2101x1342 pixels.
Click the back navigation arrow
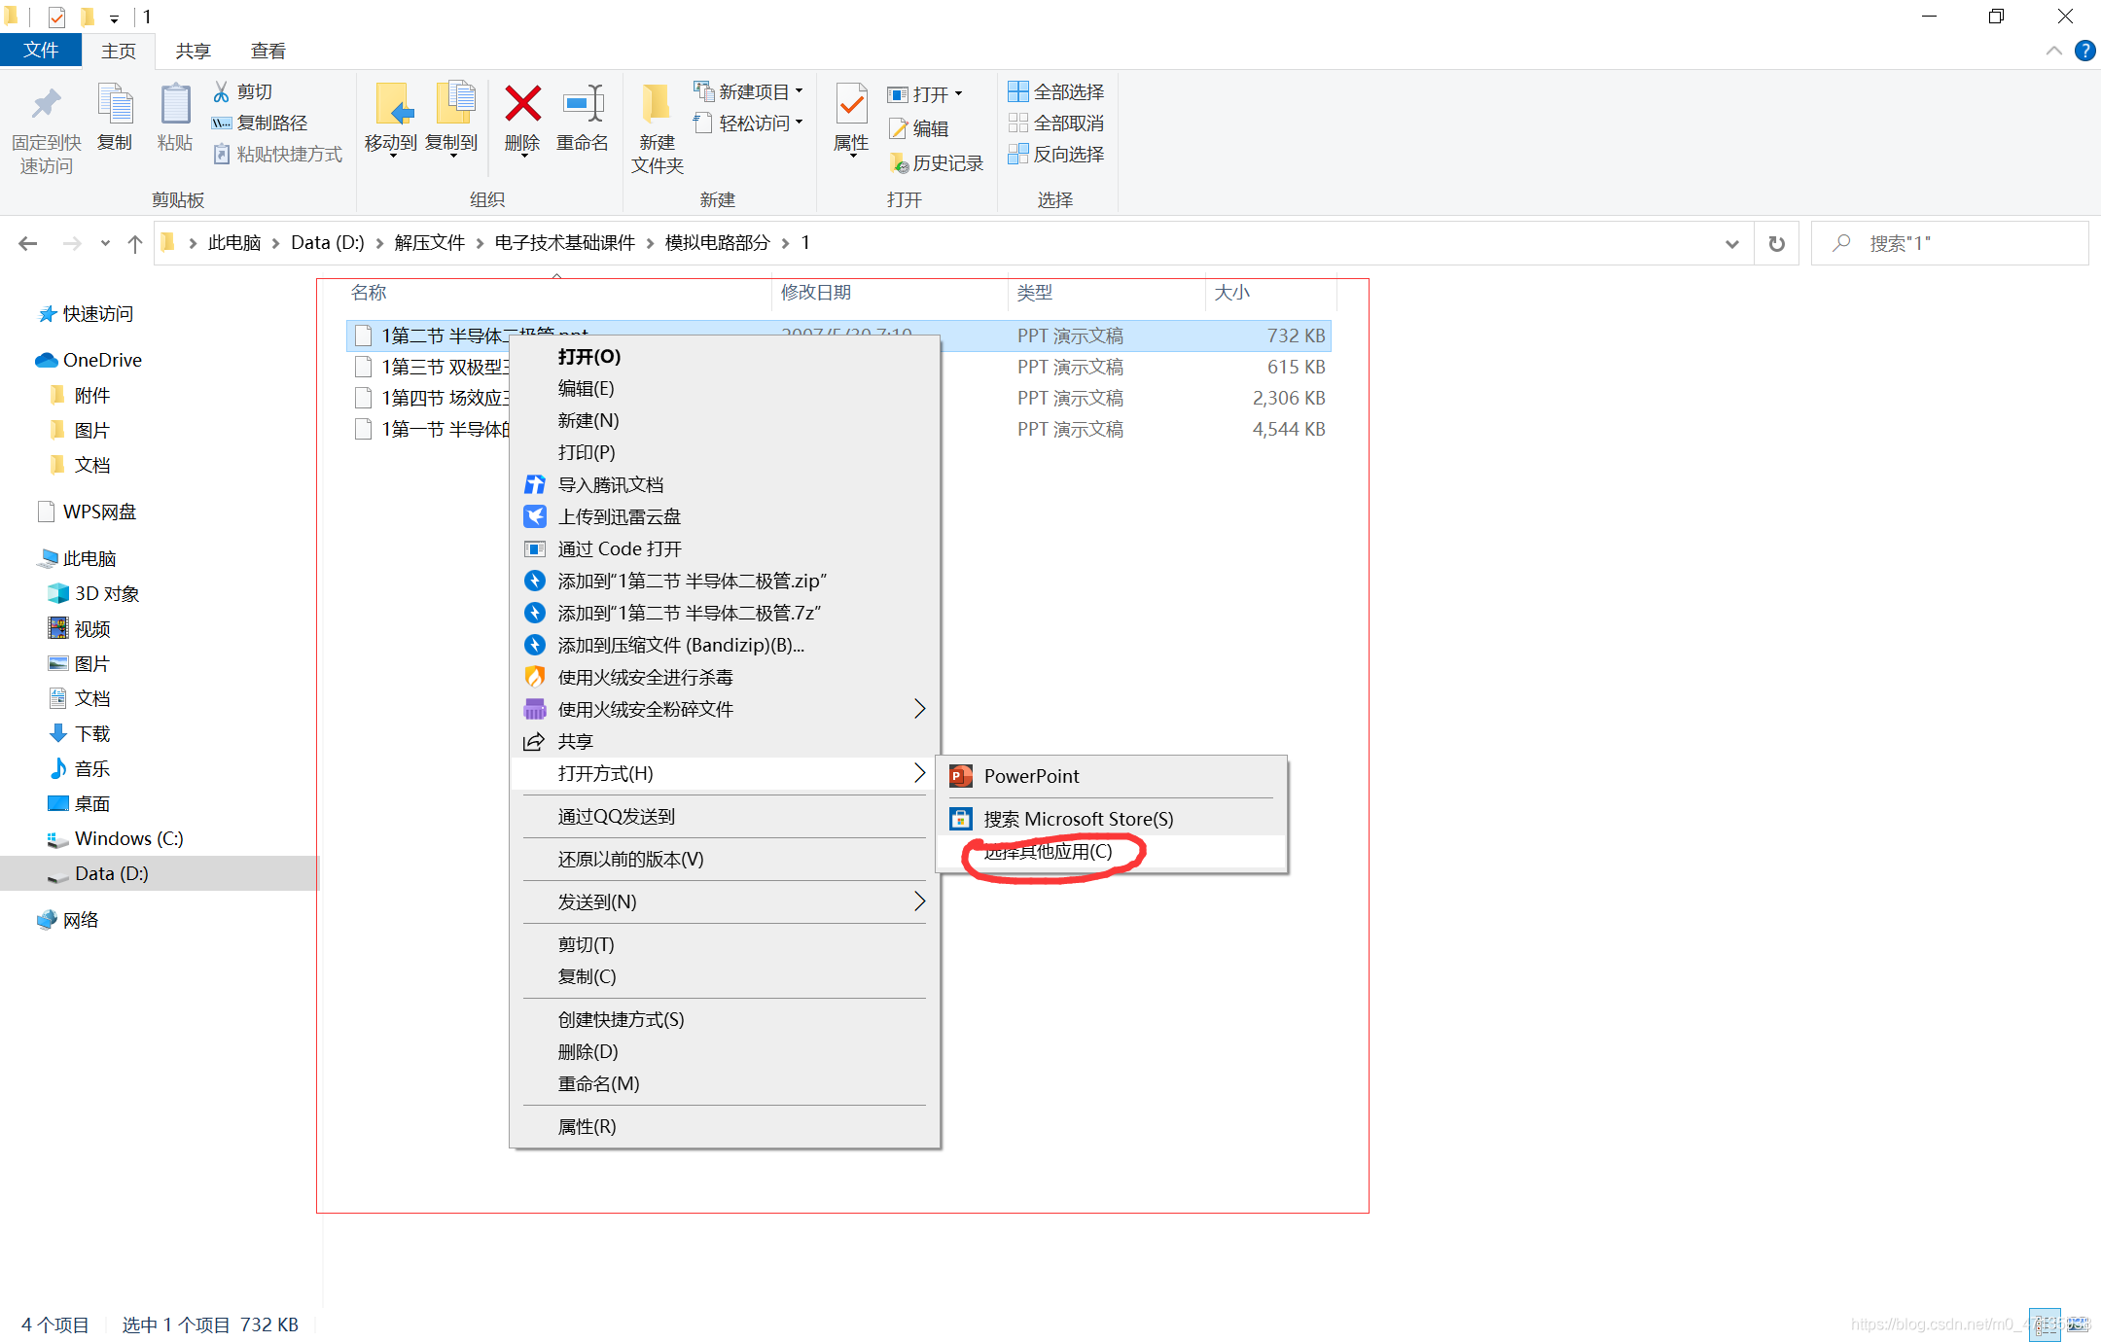tap(28, 243)
